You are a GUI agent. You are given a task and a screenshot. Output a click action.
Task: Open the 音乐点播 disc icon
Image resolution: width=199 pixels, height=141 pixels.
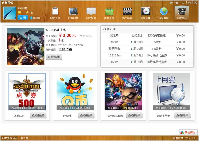coord(145,13)
